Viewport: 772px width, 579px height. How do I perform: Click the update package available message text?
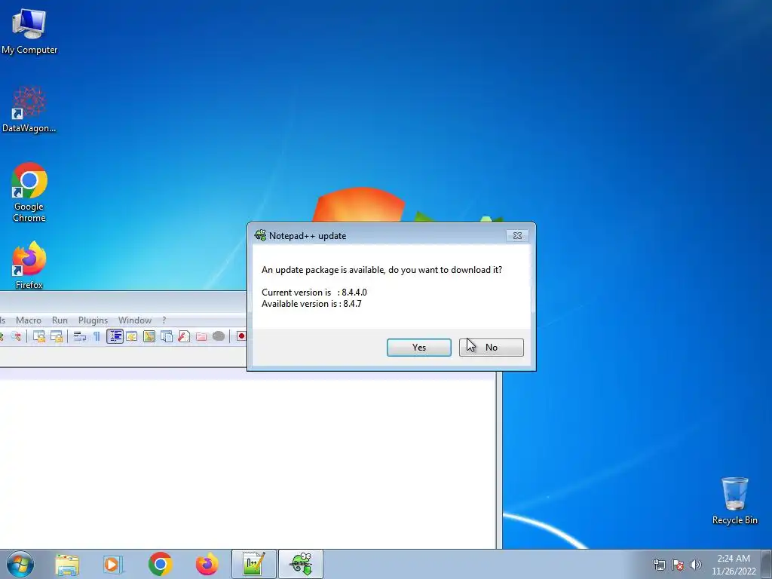click(x=382, y=270)
